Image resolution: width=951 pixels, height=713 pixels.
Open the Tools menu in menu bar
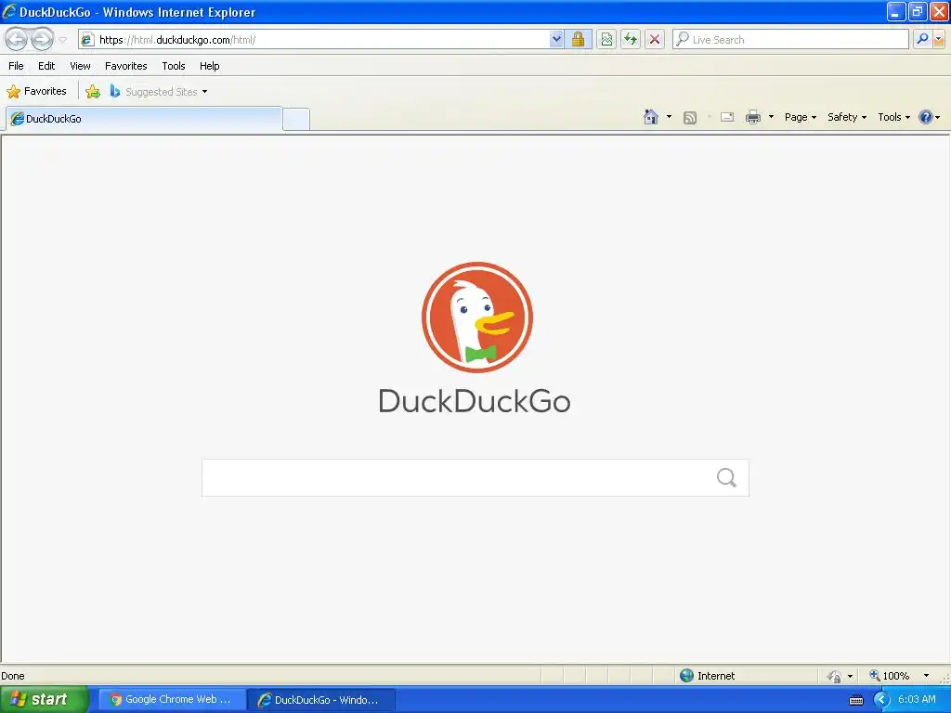pyautogui.click(x=174, y=66)
